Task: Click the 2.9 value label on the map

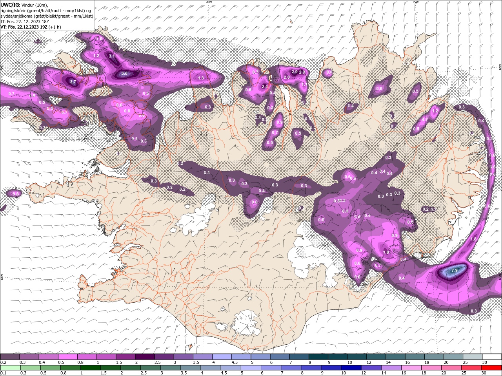Action: pyautogui.click(x=295, y=72)
